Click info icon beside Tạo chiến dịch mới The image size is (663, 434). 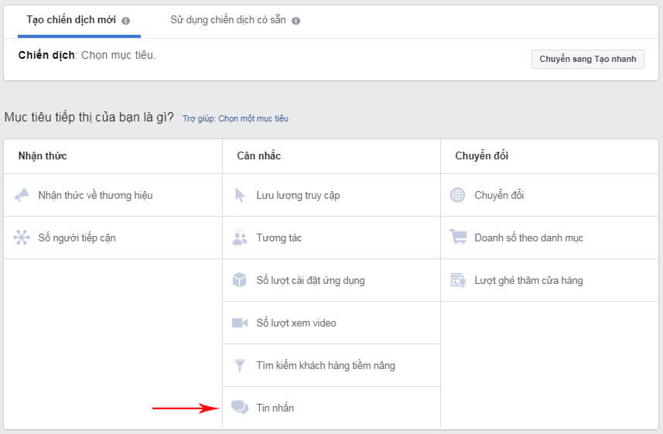(x=125, y=21)
